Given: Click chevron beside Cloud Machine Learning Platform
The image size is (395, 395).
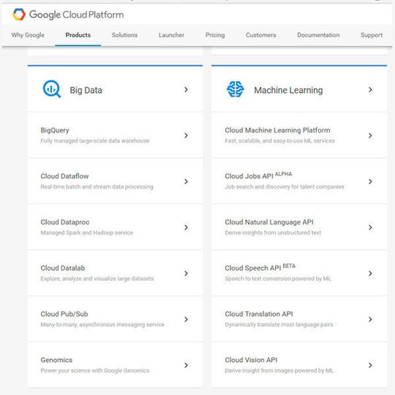Looking at the screenshot, I should pos(370,135).
